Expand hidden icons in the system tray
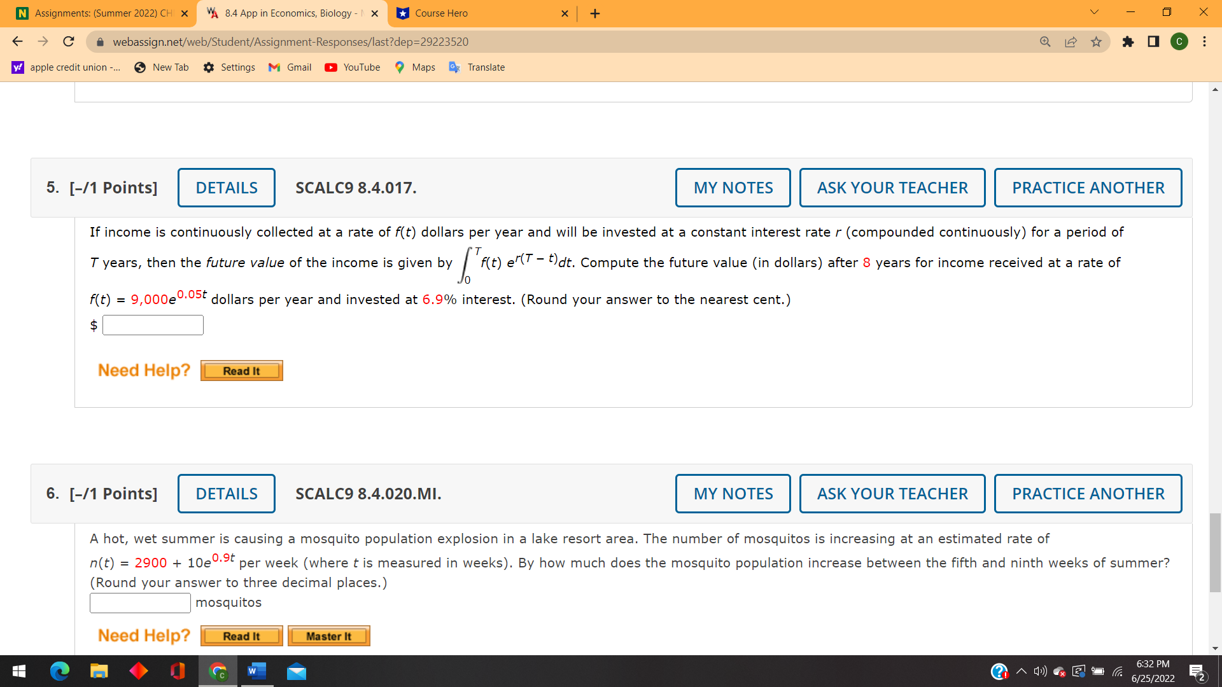This screenshot has width=1222, height=687. coord(1021,671)
